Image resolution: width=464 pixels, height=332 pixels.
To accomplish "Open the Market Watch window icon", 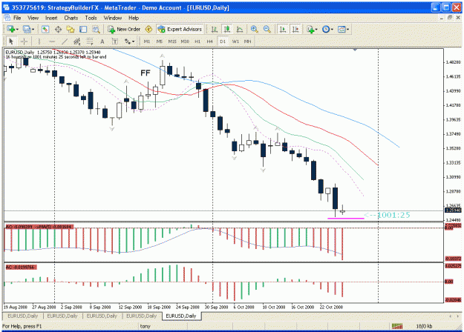I will pyautogui.click(x=45, y=29).
